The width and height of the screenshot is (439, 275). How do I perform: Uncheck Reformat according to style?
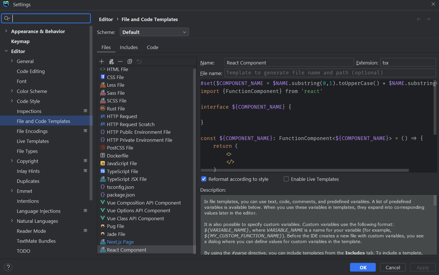pyautogui.click(x=204, y=179)
